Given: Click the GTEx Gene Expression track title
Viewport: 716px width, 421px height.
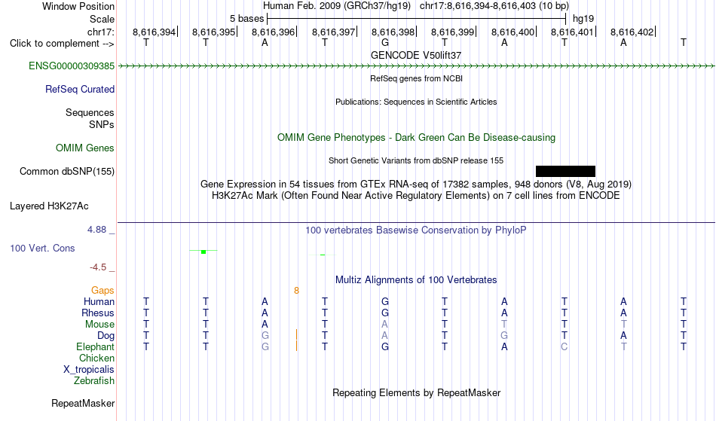Looking at the screenshot, I should 416,185.
